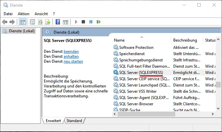Open the Aktion menu
This screenshot has height=132, width=222.
pyautogui.click(x=23, y=14)
